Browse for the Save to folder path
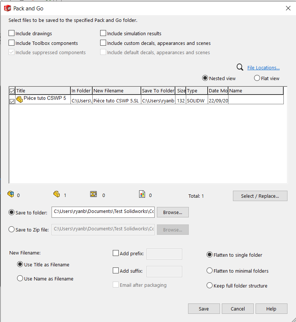Image resolution: width=296 pixels, height=322 pixels. pos(172,212)
